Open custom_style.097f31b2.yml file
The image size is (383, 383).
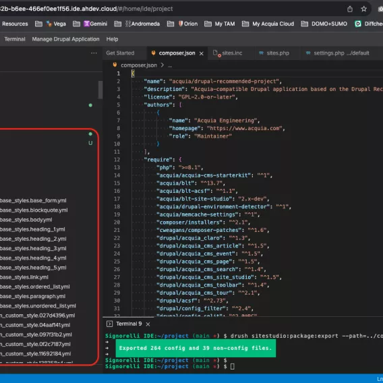point(36,334)
